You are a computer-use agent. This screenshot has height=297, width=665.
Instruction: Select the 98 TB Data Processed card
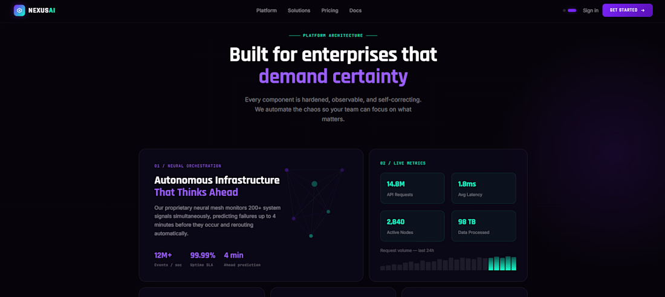(484, 226)
